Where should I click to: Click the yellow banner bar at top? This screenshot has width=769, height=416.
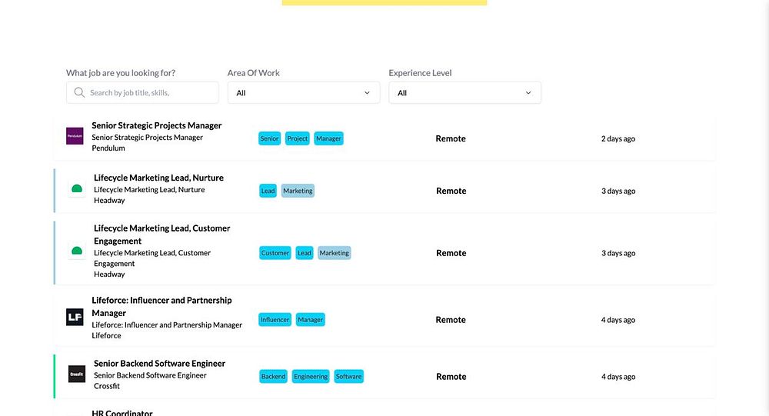(x=384, y=2)
